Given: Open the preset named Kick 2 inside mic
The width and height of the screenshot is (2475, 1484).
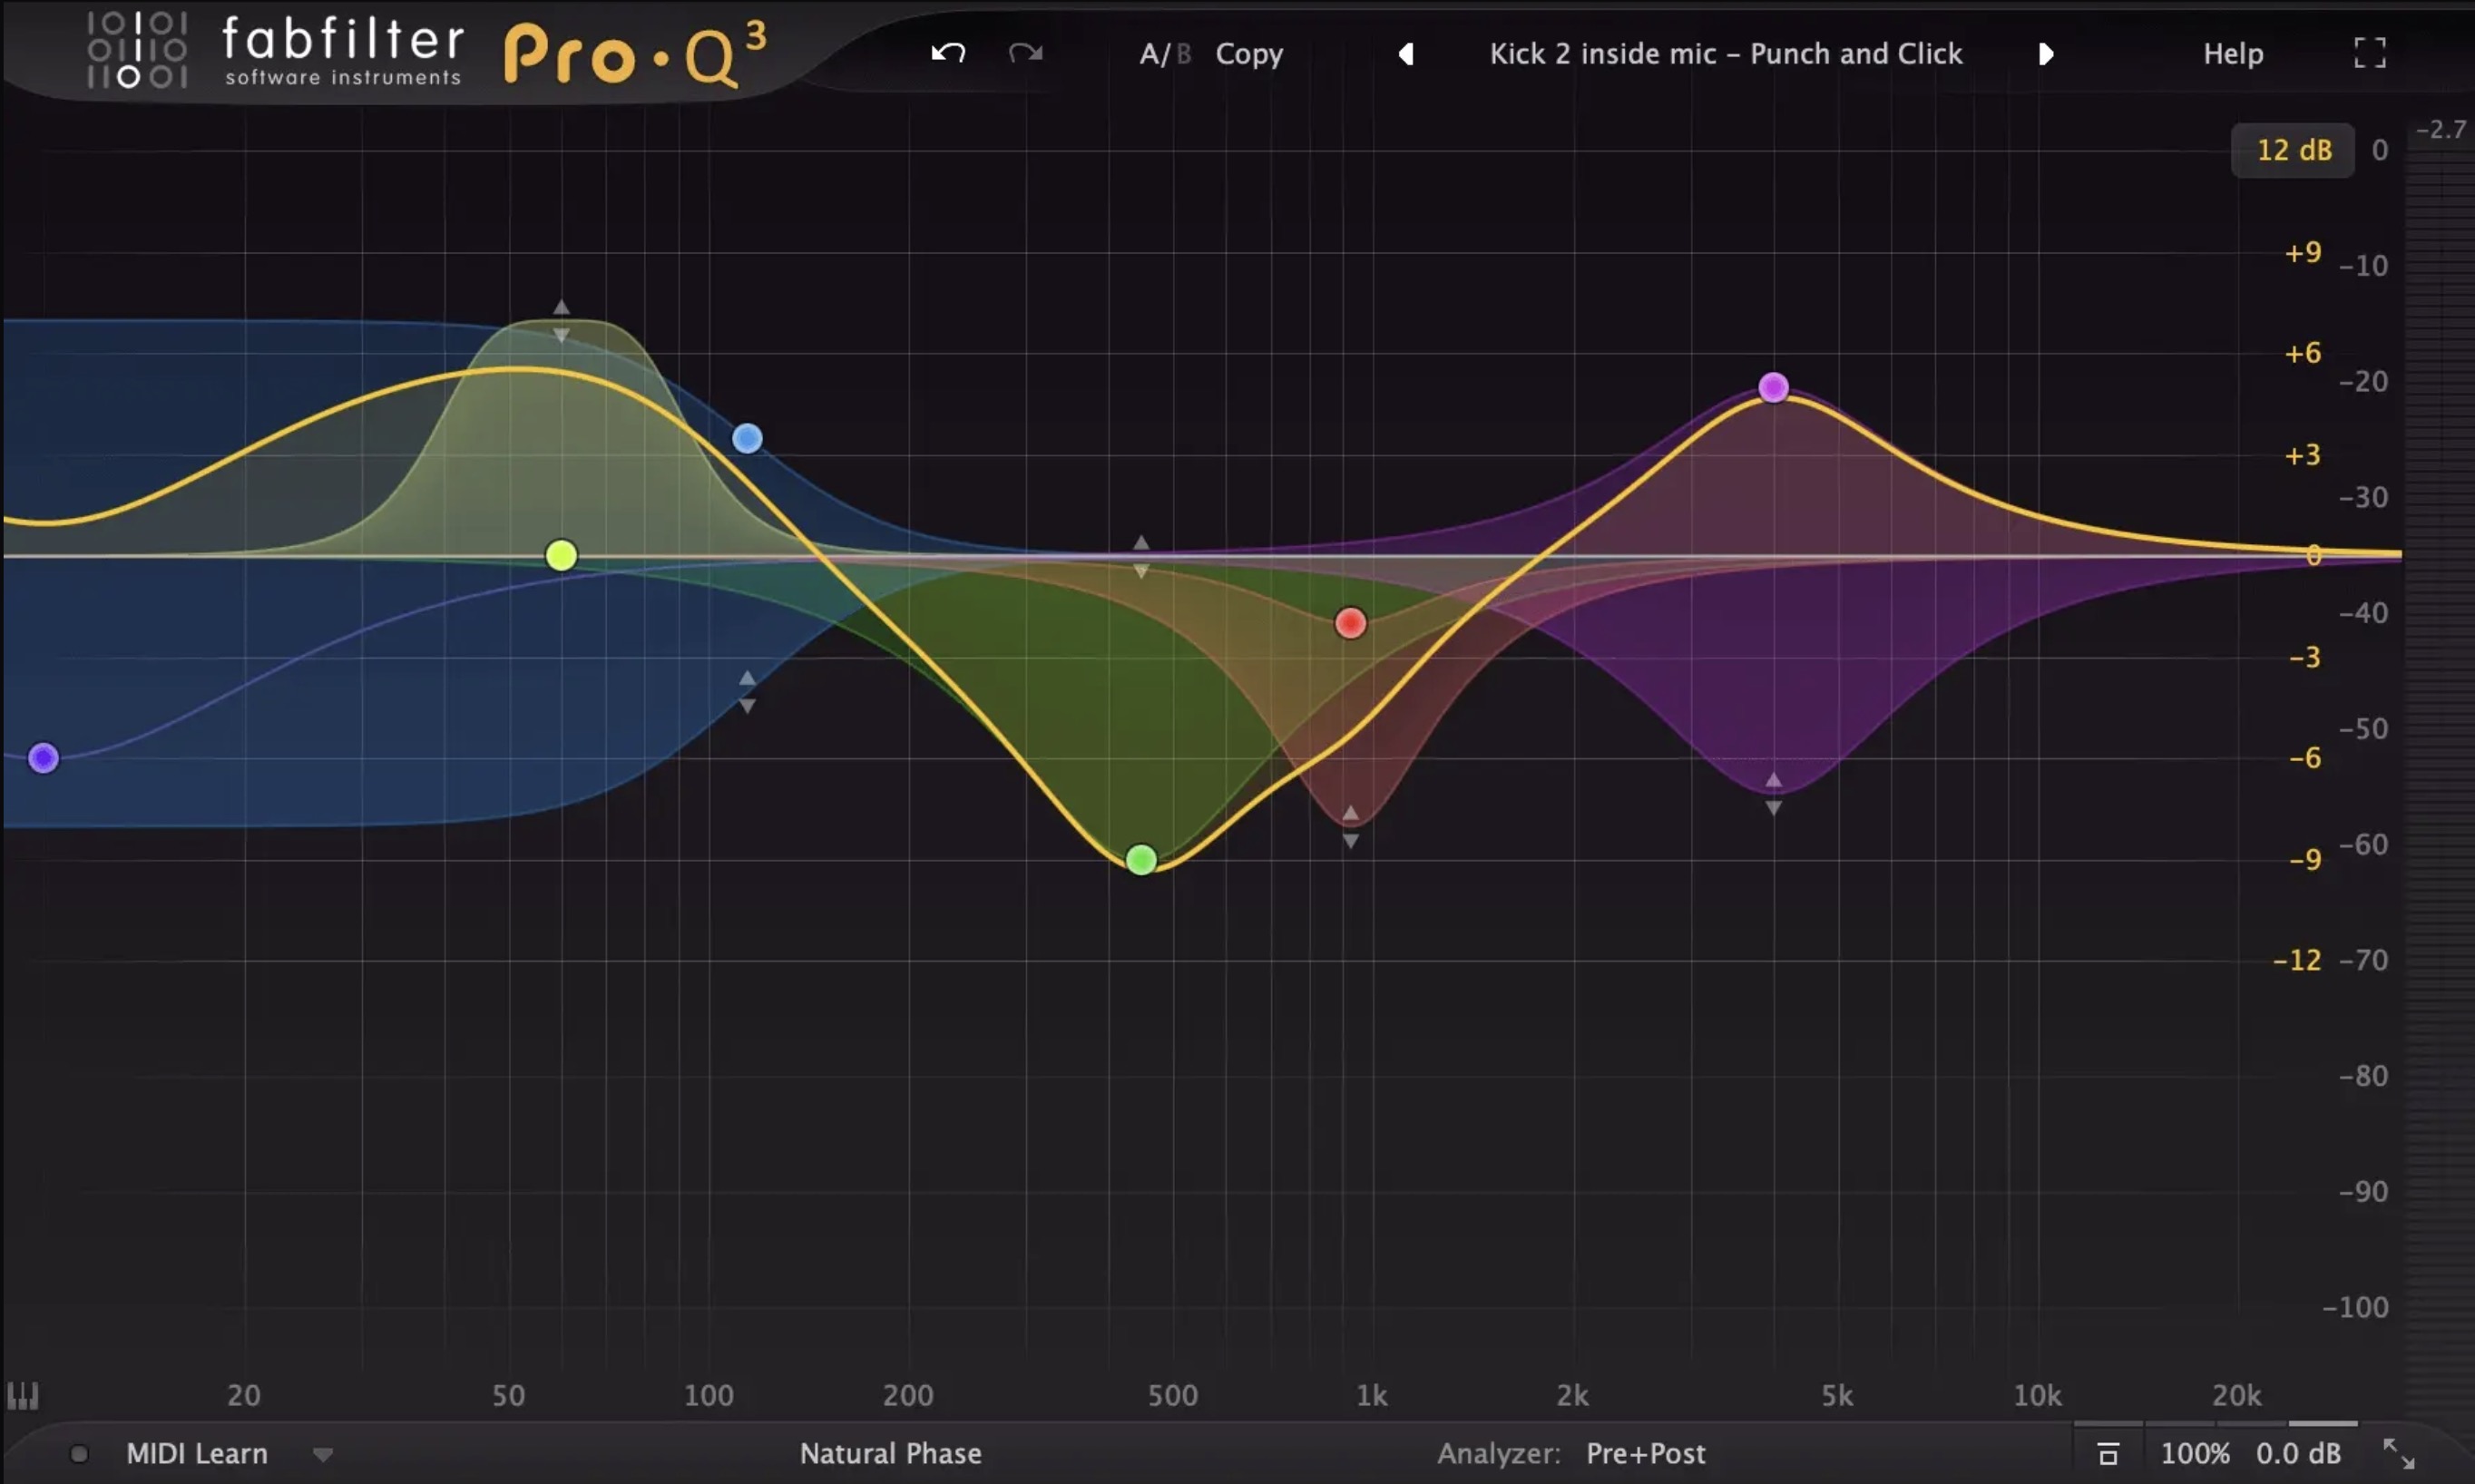Looking at the screenshot, I should point(1724,53).
